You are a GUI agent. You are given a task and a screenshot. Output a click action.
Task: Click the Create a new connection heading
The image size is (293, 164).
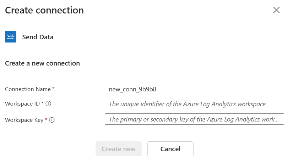point(42,63)
